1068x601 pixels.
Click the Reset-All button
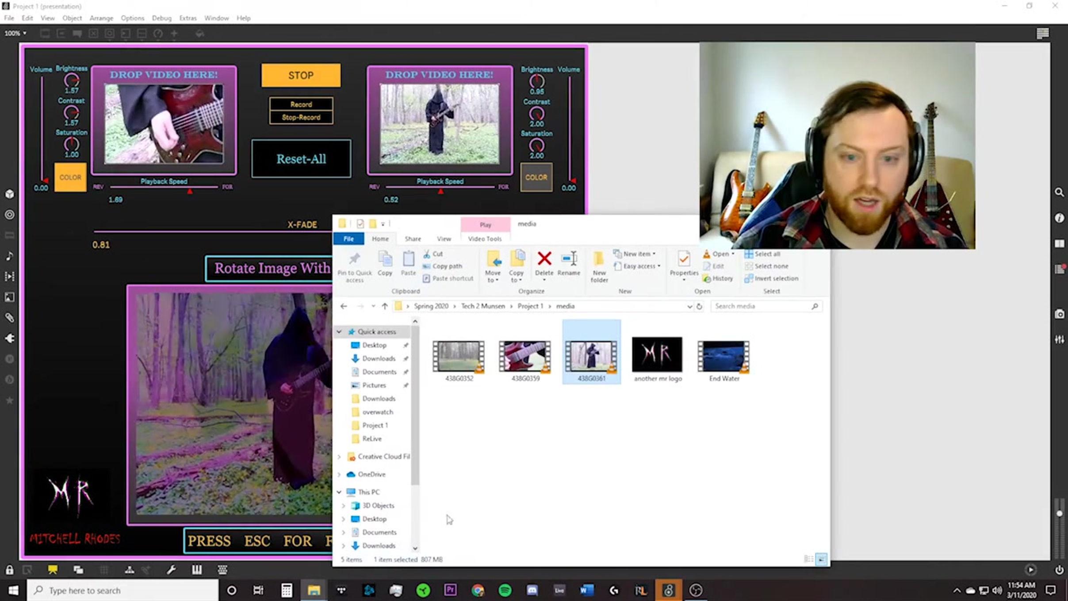tap(301, 159)
